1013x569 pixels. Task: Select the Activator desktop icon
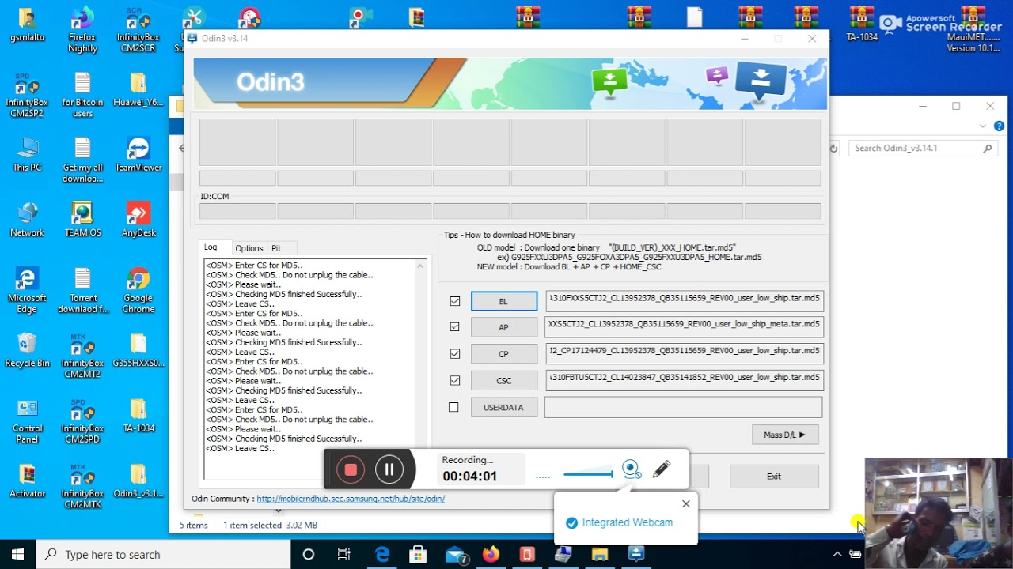(27, 481)
